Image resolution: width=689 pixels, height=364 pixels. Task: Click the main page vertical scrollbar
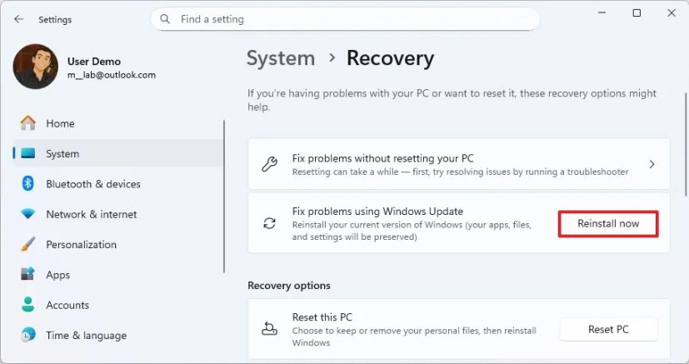point(686,145)
